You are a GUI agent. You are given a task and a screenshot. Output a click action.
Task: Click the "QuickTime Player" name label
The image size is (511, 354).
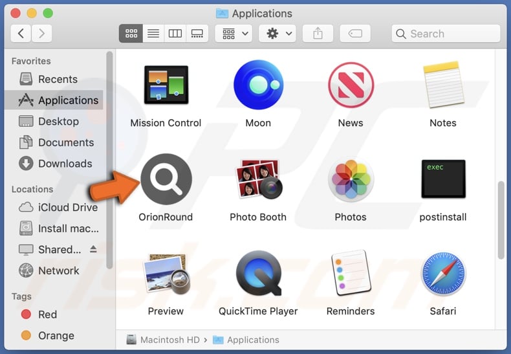tap(258, 311)
